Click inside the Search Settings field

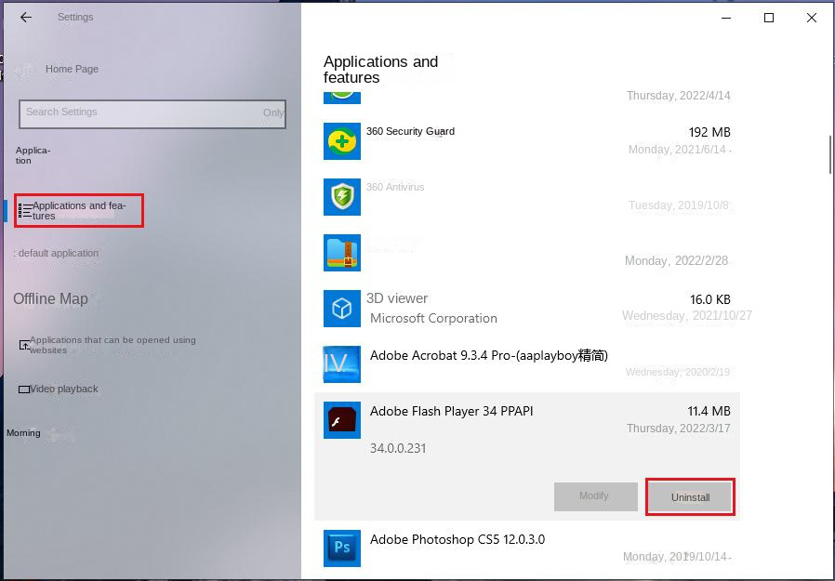152,112
